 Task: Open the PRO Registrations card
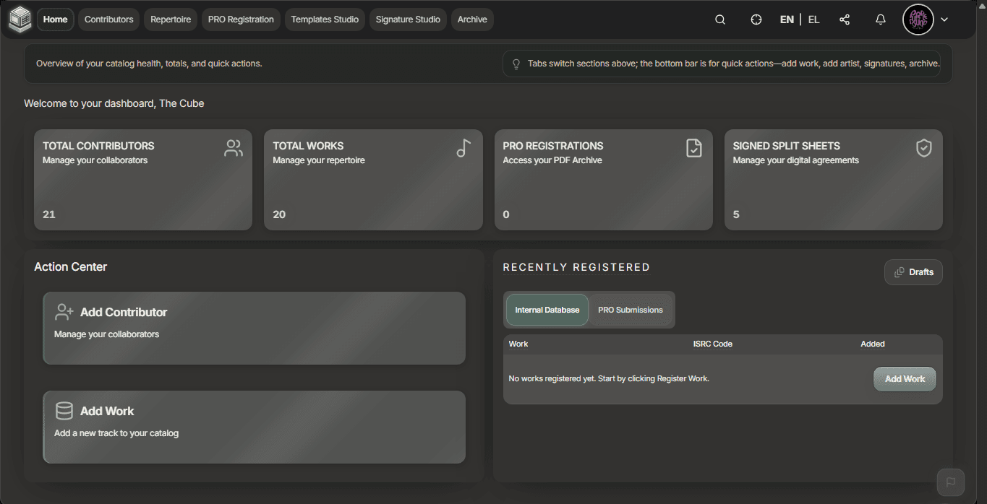pyautogui.click(x=604, y=180)
